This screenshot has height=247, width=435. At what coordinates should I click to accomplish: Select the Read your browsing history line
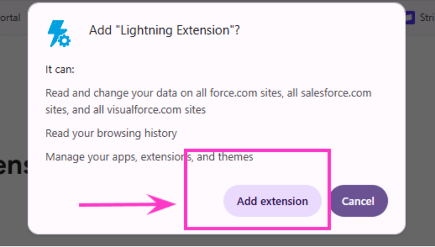(111, 133)
